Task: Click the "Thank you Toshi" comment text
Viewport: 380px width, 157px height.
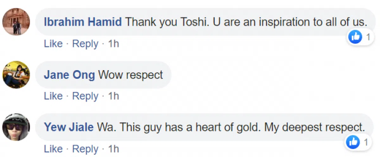Action: [246, 22]
